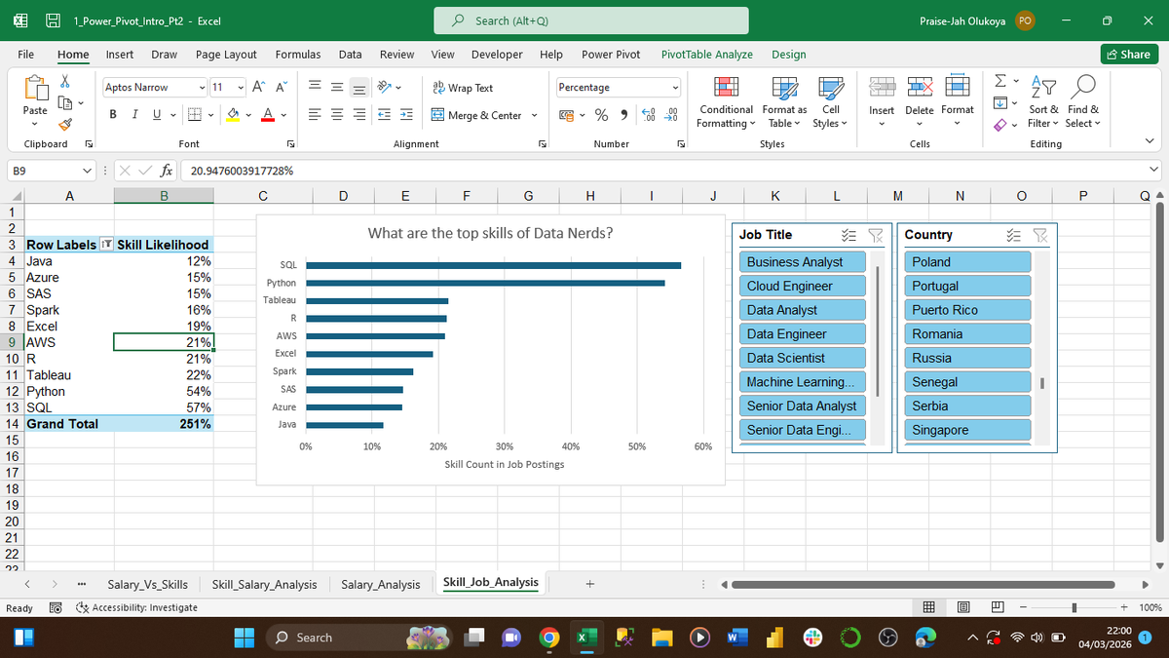Open the Percentage number format dropdown
Image resolution: width=1169 pixels, height=658 pixels.
674,88
